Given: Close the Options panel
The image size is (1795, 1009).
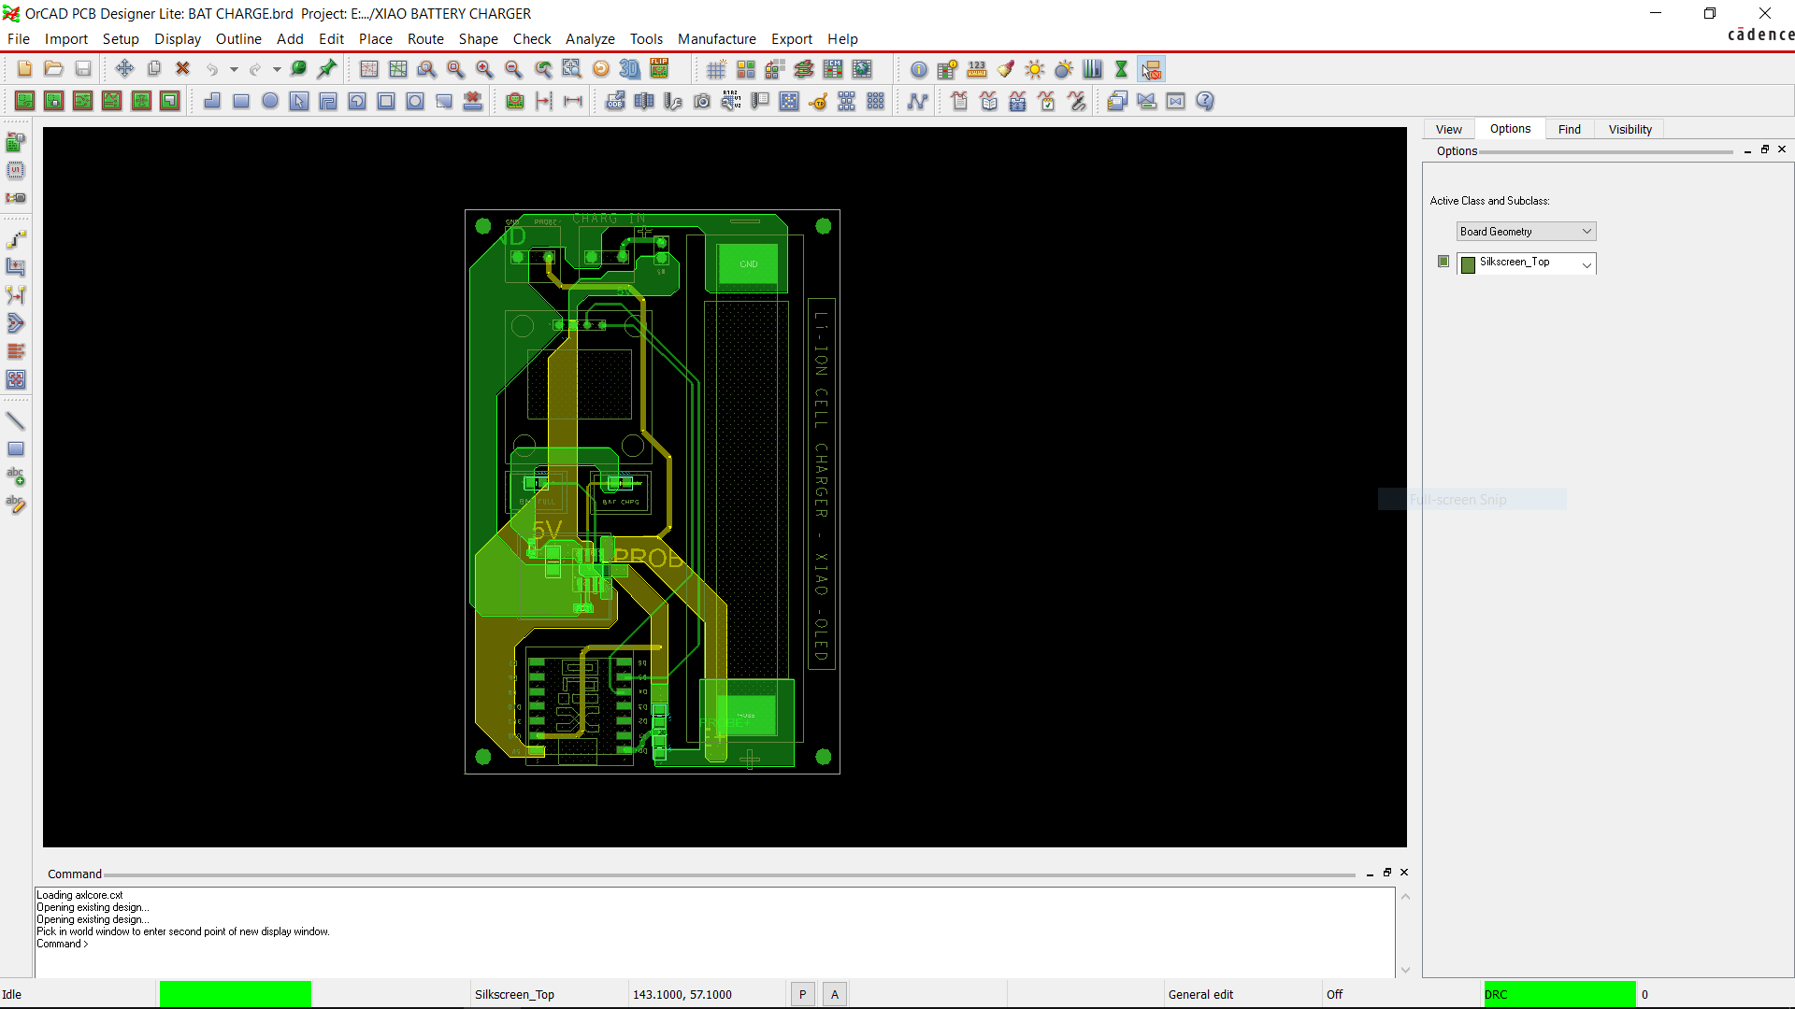Looking at the screenshot, I should point(1782,149).
